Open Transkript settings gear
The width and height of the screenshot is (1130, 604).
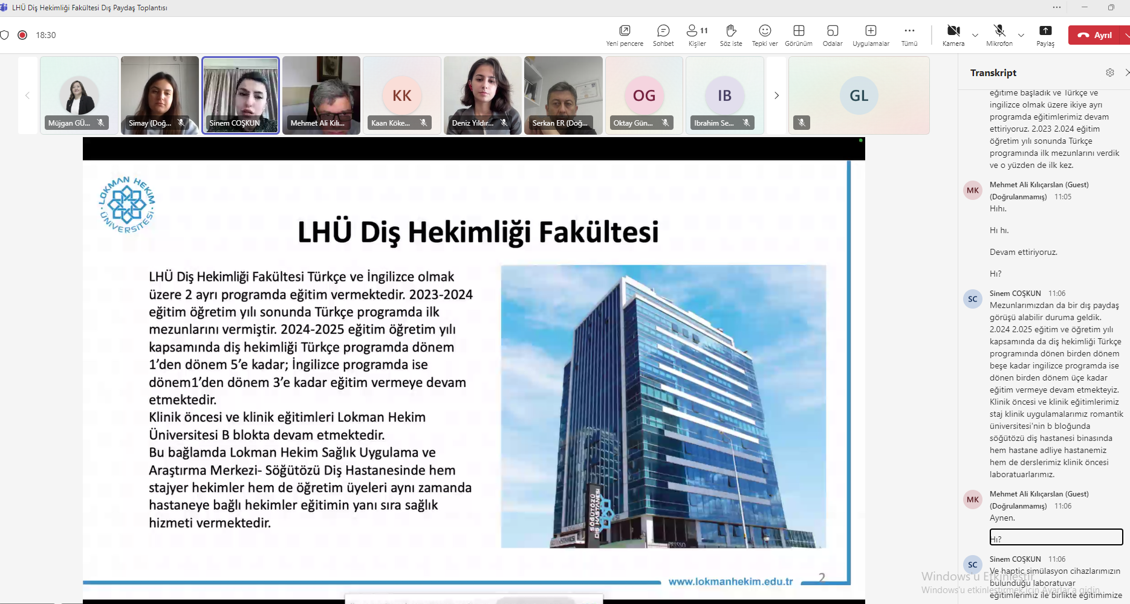(1110, 72)
